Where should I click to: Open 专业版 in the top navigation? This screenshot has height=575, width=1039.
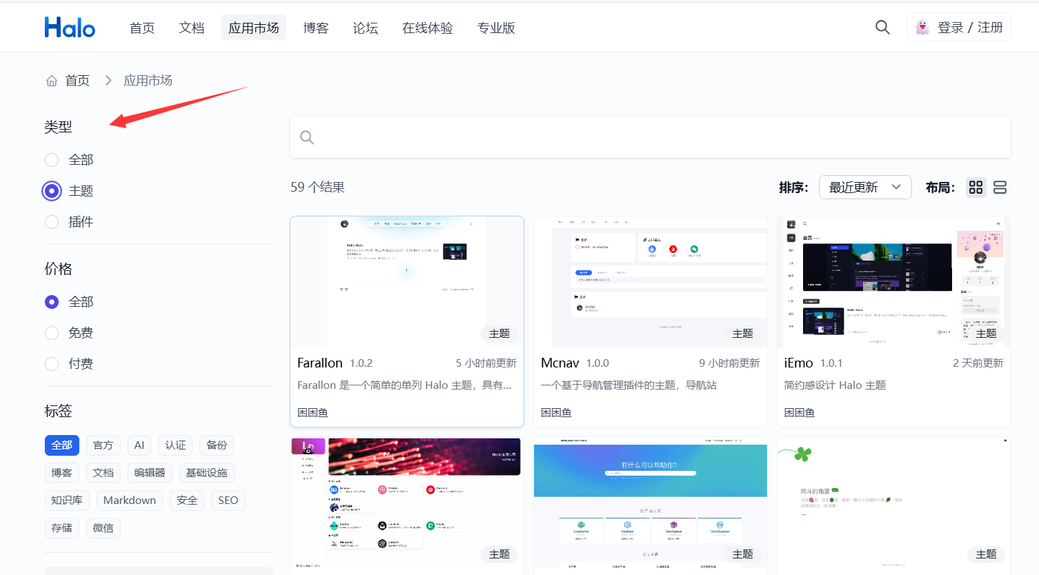click(496, 28)
